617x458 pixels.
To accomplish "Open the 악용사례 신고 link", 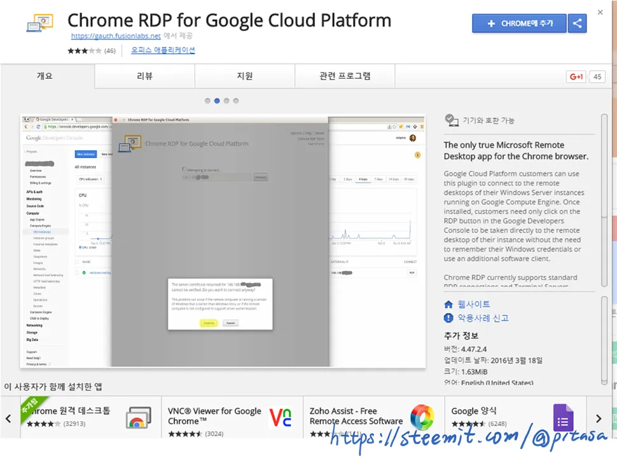I will pos(483,318).
